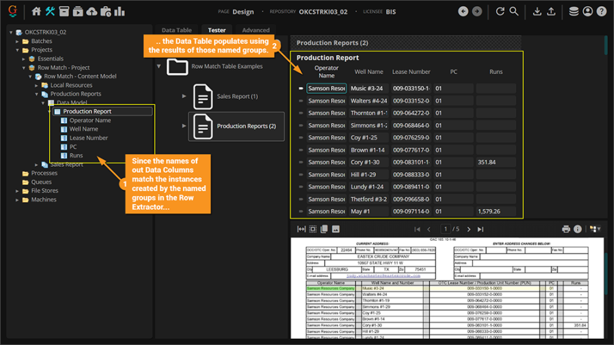Open the user account icon
614x345 pixels.
(587, 12)
